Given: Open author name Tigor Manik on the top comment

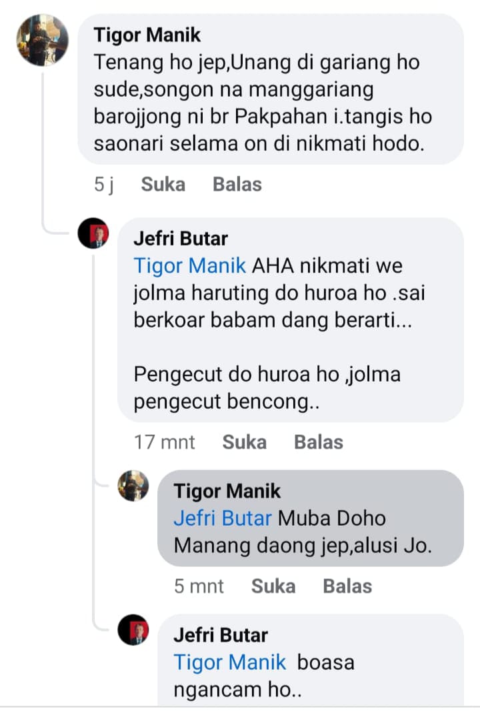Looking at the screenshot, I should [x=147, y=35].
